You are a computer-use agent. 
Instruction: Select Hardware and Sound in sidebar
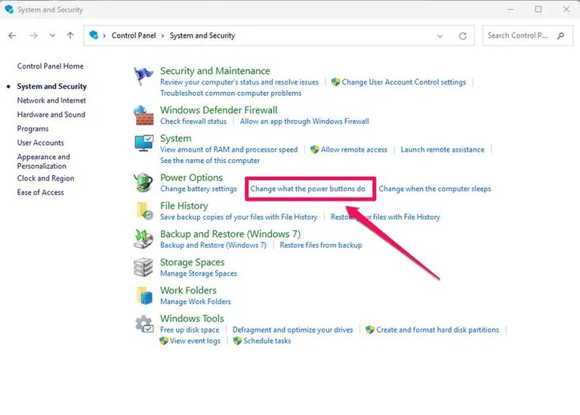click(51, 115)
